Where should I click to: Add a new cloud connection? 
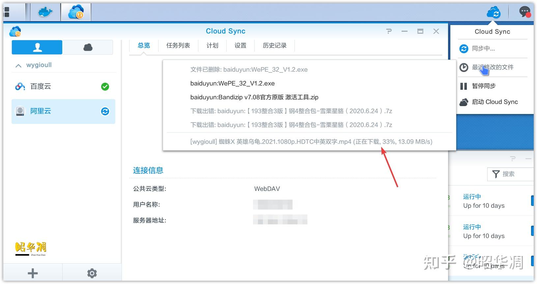pos(33,273)
